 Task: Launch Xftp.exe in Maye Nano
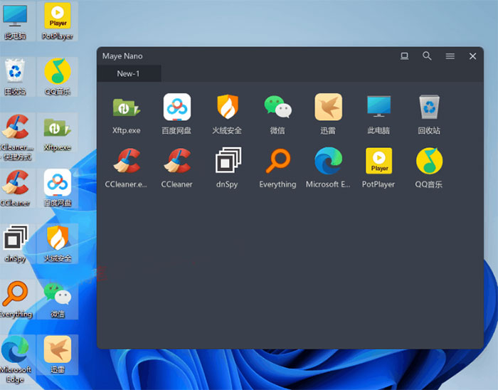[x=127, y=113]
